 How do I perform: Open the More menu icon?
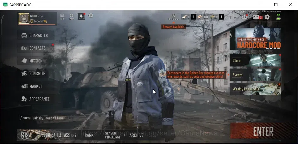coord(72,16)
